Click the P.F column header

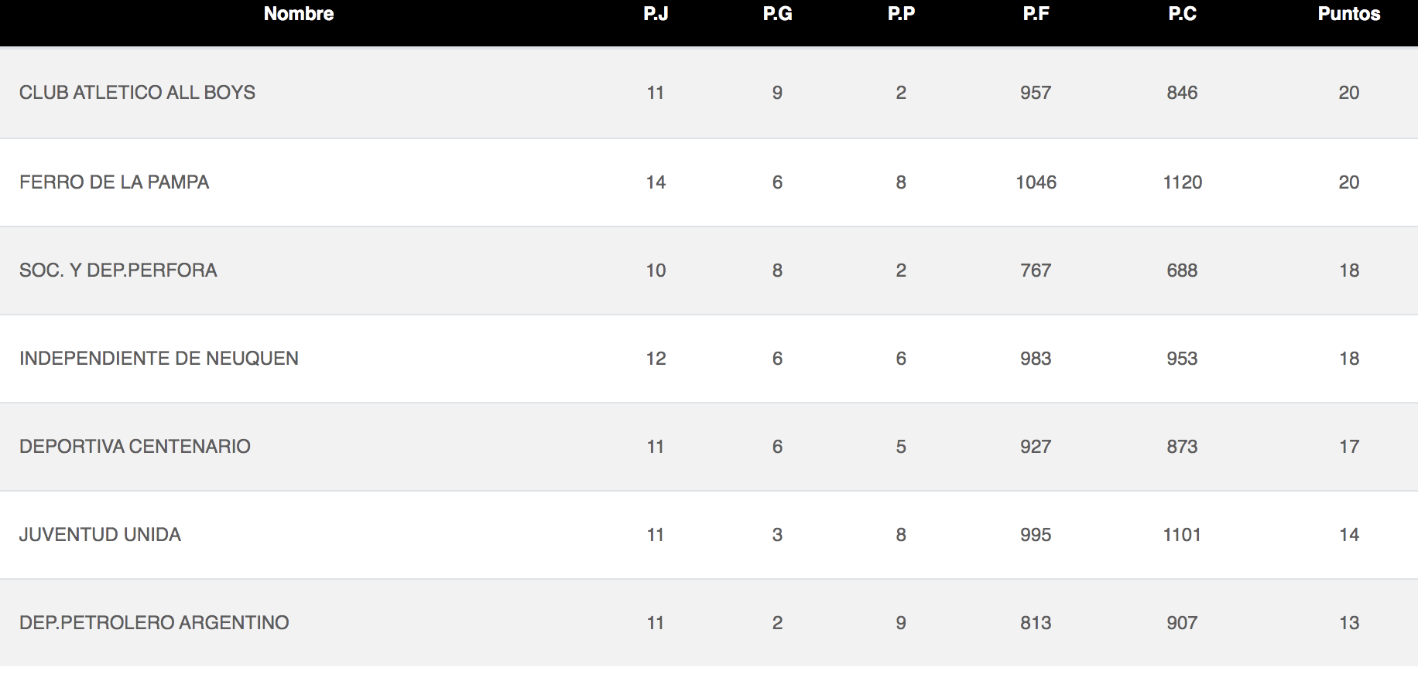coord(1036,14)
